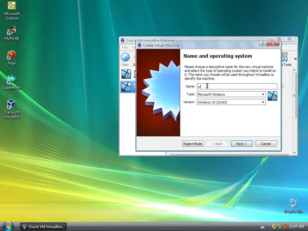Image resolution: width=308 pixels, height=231 pixels.
Task: Click the Windows 10 OS type icon
Action: tap(273, 96)
